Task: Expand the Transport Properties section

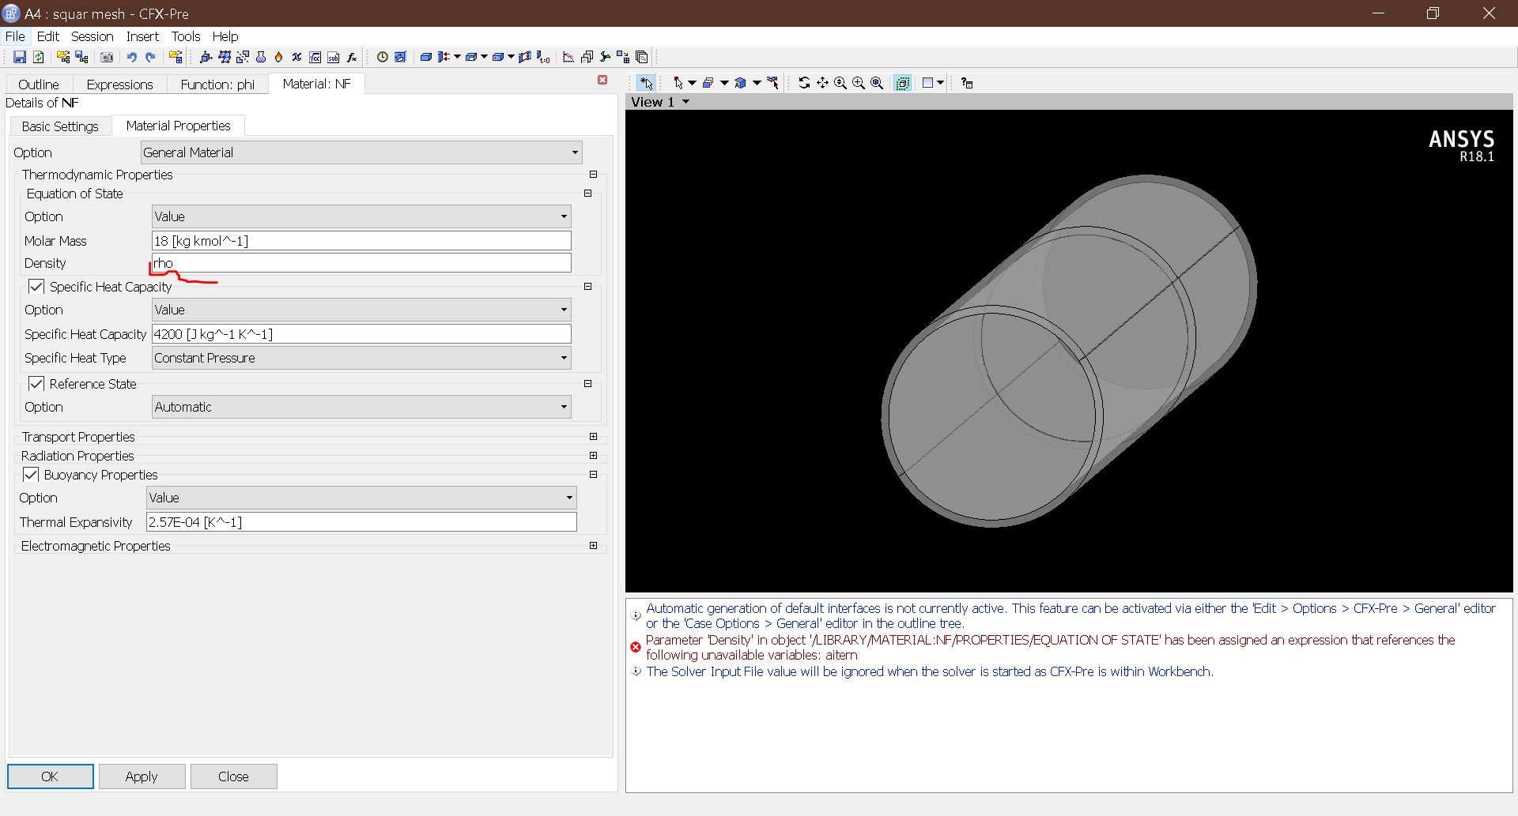Action: tap(593, 436)
